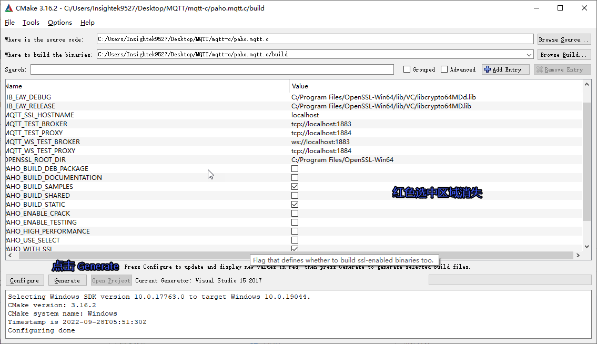Click 'Configuring done' output line
This screenshot has width=597, height=344.
[42, 331]
